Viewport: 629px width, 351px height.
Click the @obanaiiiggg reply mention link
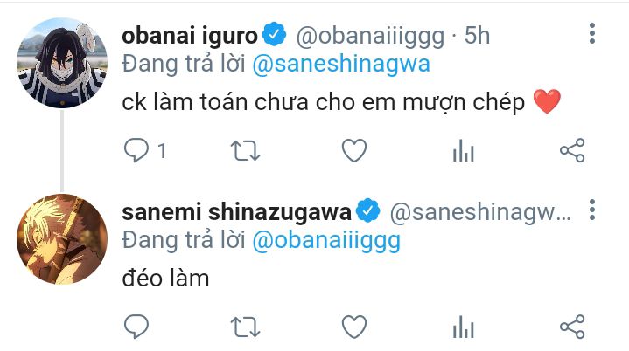(x=326, y=240)
